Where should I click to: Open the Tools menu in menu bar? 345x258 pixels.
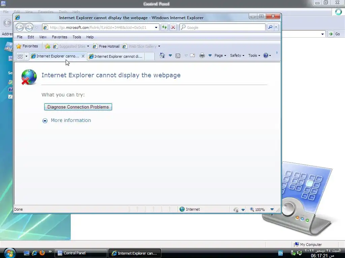point(77,37)
